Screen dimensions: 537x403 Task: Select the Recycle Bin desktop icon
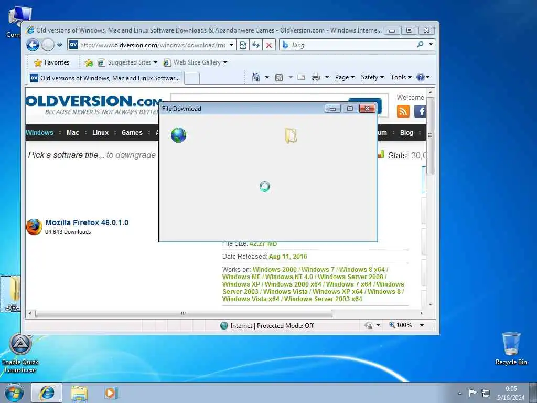[511, 349]
